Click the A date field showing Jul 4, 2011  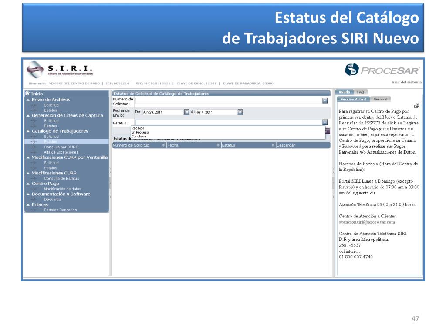216,112
